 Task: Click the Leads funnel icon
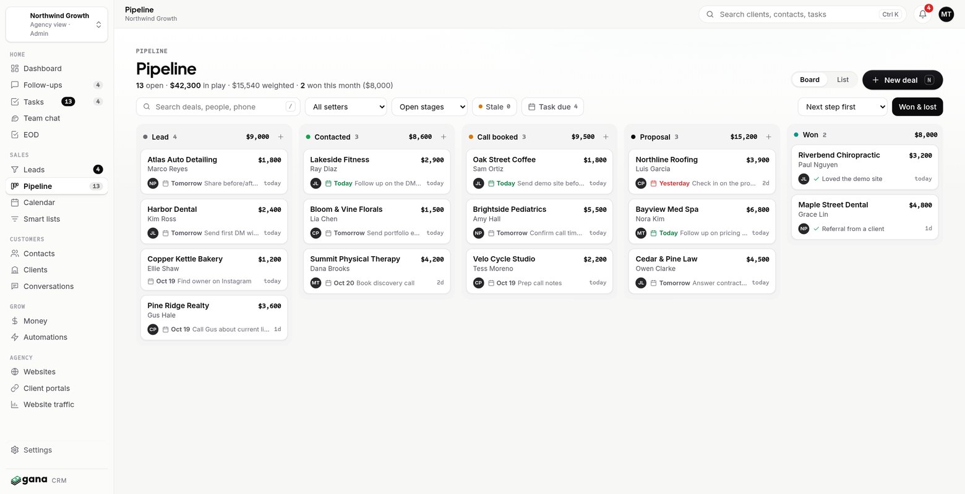[x=15, y=169]
